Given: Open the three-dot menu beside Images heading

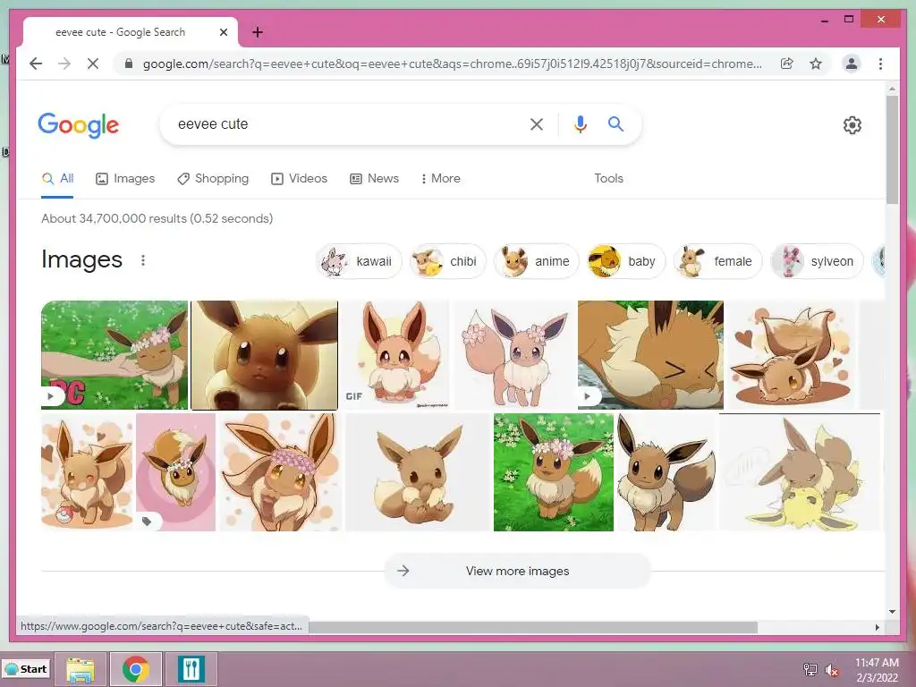Looking at the screenshot, I should [143, 260].
